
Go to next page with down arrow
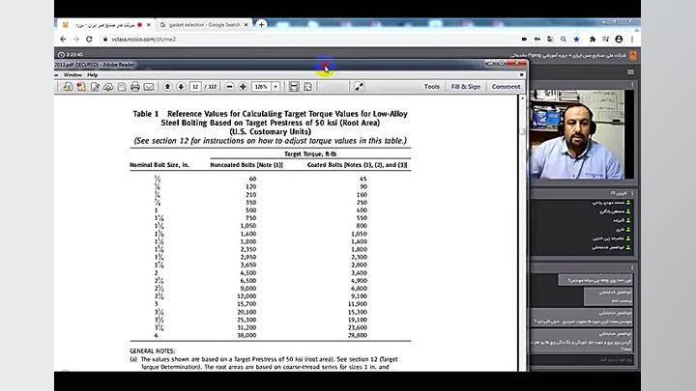[180, 87]
